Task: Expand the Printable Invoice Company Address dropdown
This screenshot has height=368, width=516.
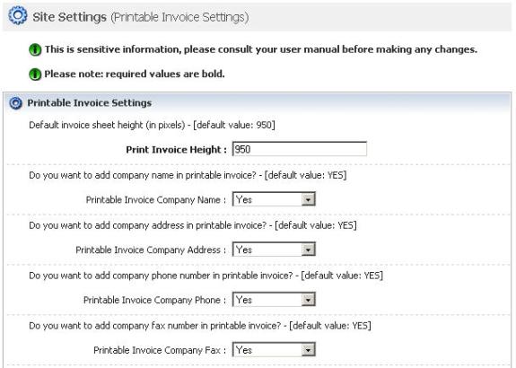Action: point(274,250)
